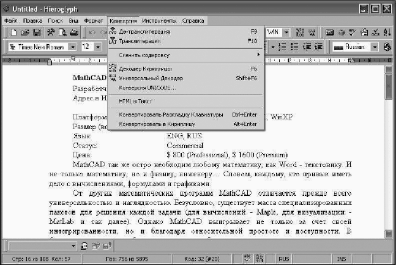Open the Russian language dropdown
396x265 pixels.
click(x=376, y=47)
